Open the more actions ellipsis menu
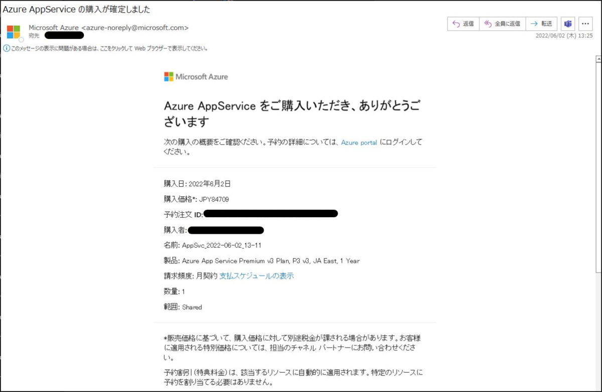The width and height of the screenshot is (602, 392). (x=586, y=24)
